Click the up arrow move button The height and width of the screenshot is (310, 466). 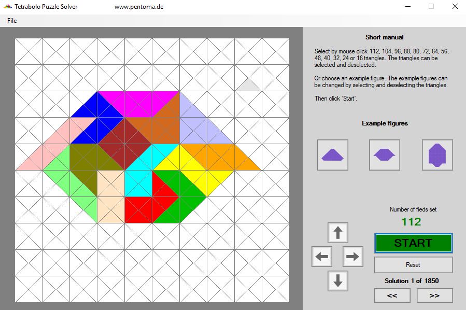tap(338, 232)
